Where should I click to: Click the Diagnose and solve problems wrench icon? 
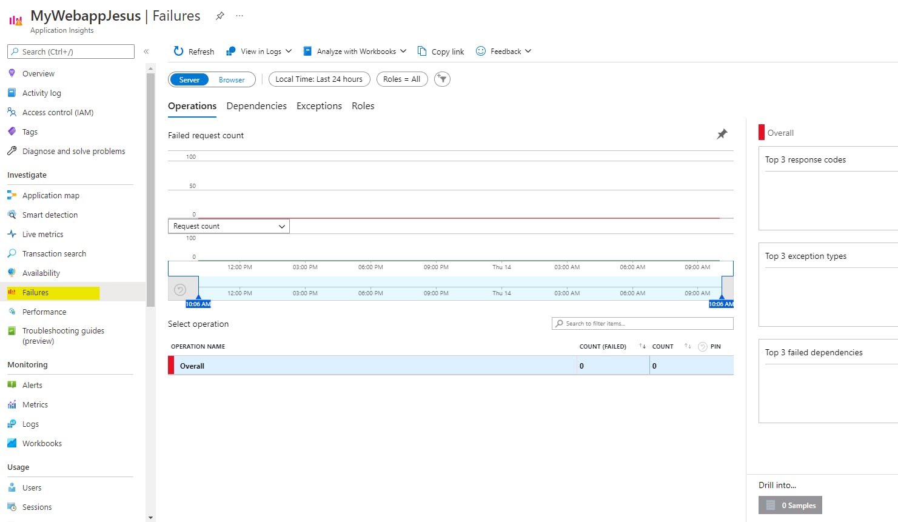[12, 151]
